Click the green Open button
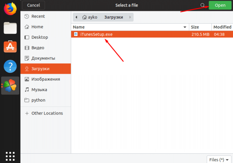233x163 pixels. click(220, 5)
